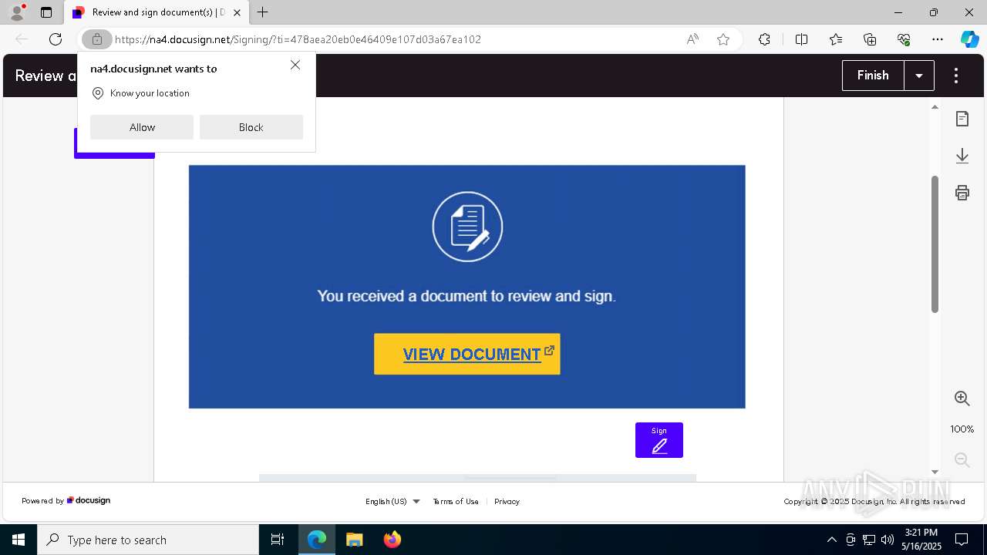Viewport: 987px width, 555px height.
Task: Launch Firefox from the taskbar
Action: [x=392, y=540]
